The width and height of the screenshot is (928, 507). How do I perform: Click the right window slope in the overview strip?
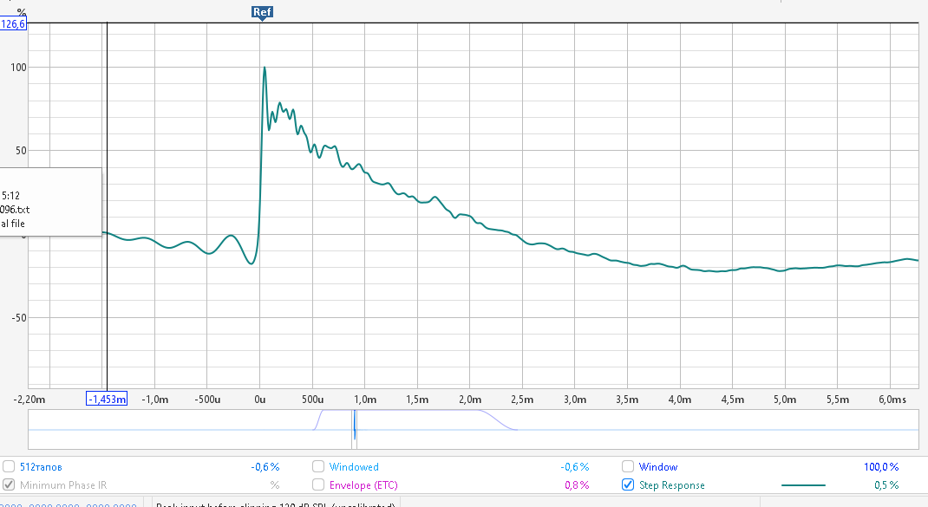click(x=500, y=420)
